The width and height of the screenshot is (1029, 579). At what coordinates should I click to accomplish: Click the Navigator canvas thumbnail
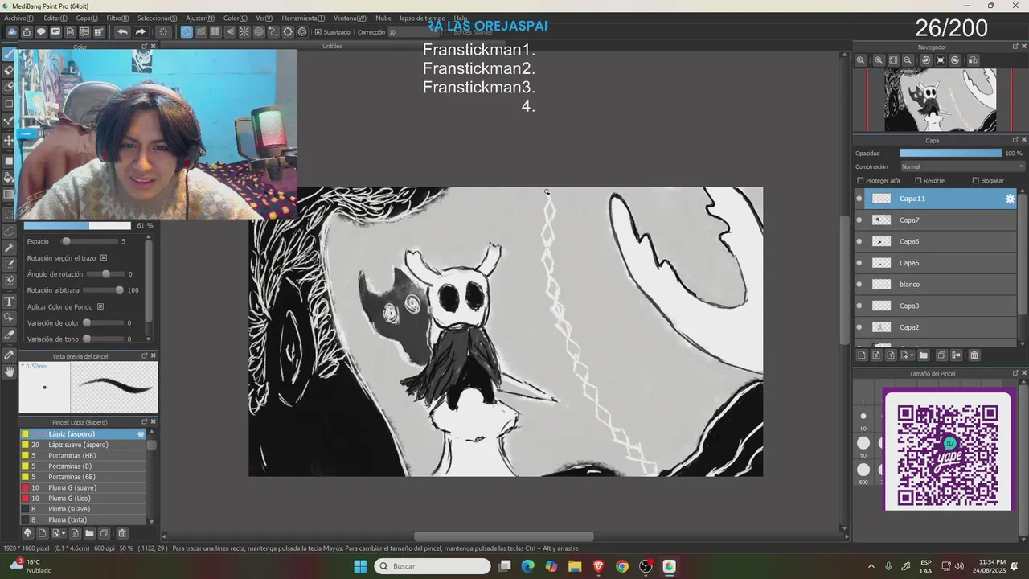pyautogui.click(x=940, y=100)
